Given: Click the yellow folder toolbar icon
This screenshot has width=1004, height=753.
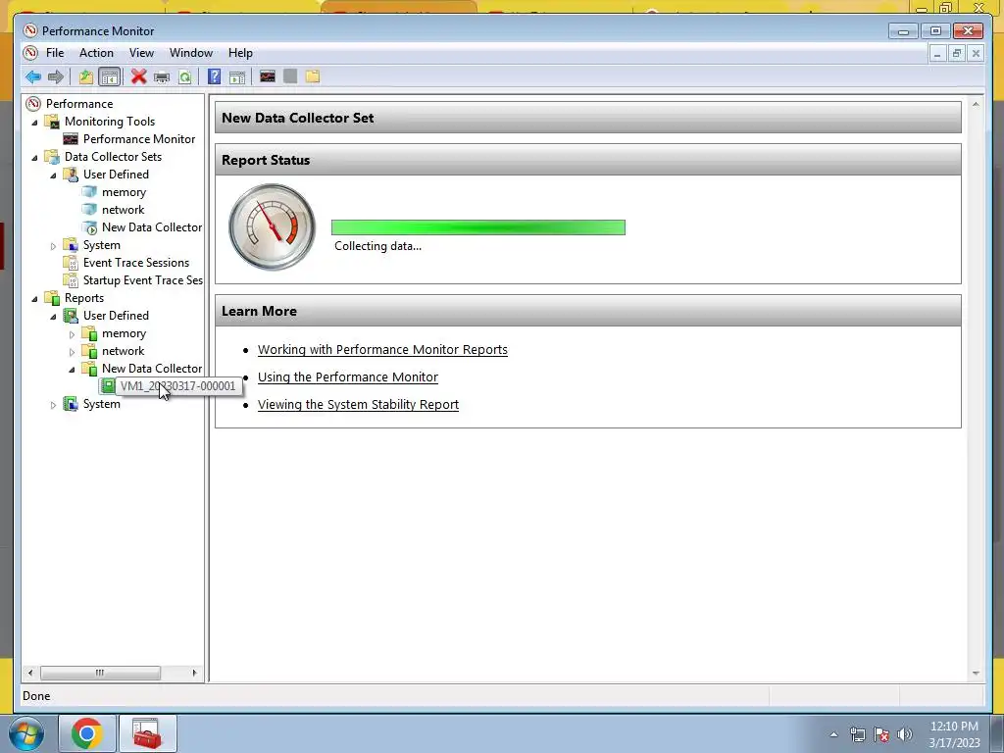Looking at the screenshot, I should (x=313, y=76).
